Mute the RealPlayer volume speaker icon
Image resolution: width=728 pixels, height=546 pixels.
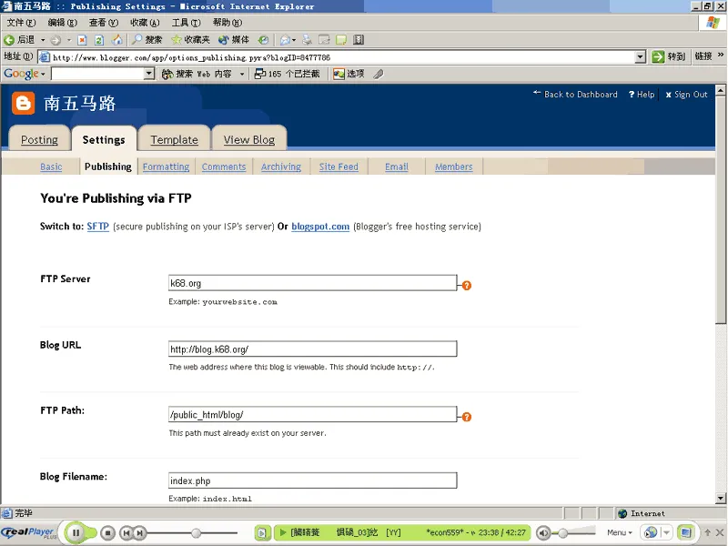[543, 532]
